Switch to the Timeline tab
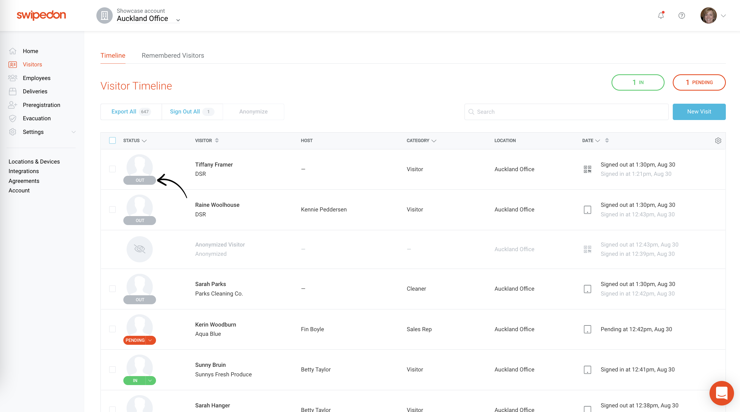Viewport: 740px width, 412px height. [113, 56]
